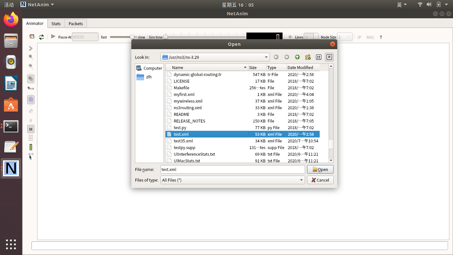Click the zoom in magnifier icon
This screenshot has width=453, height=255.
tap(31, 57)
